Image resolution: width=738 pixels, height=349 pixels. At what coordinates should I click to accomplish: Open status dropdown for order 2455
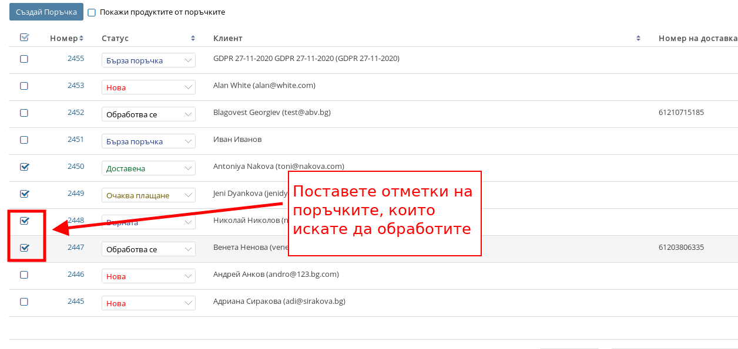point(148,60)
